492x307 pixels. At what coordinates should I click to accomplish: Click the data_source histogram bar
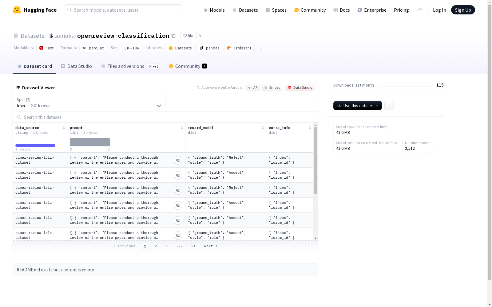[x=35, y=146]
